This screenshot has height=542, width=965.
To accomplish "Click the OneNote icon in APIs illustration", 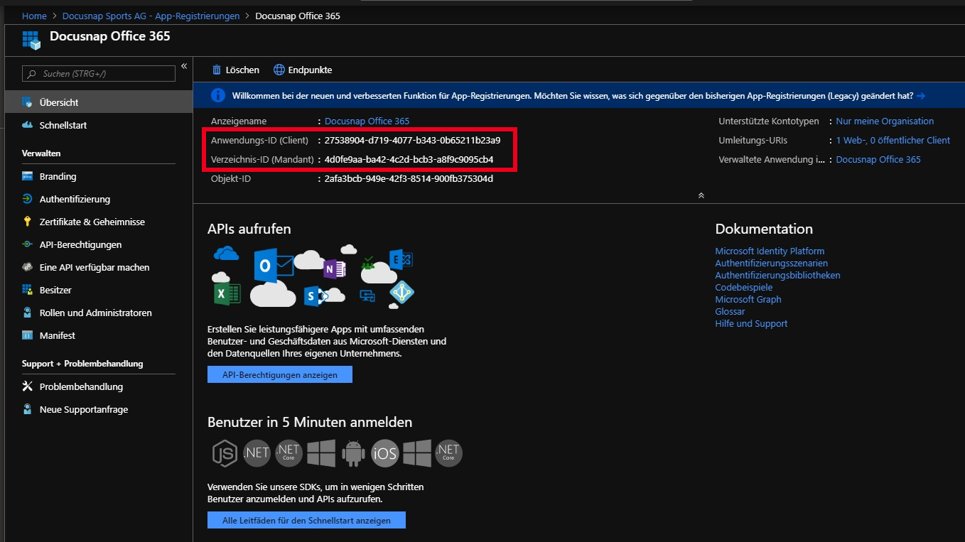I will pyautogui.click(x=334, y=269).
